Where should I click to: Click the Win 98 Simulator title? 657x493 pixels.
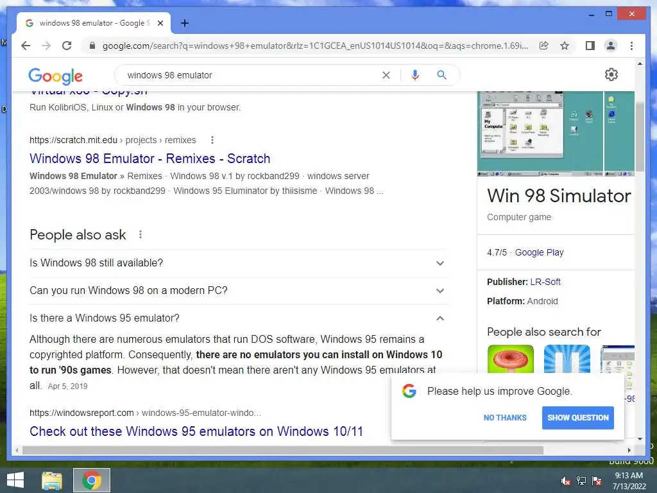tap(559, 196)
